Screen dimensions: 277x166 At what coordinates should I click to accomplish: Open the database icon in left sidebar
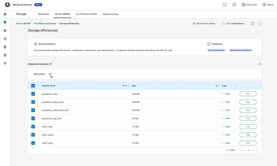5,47
